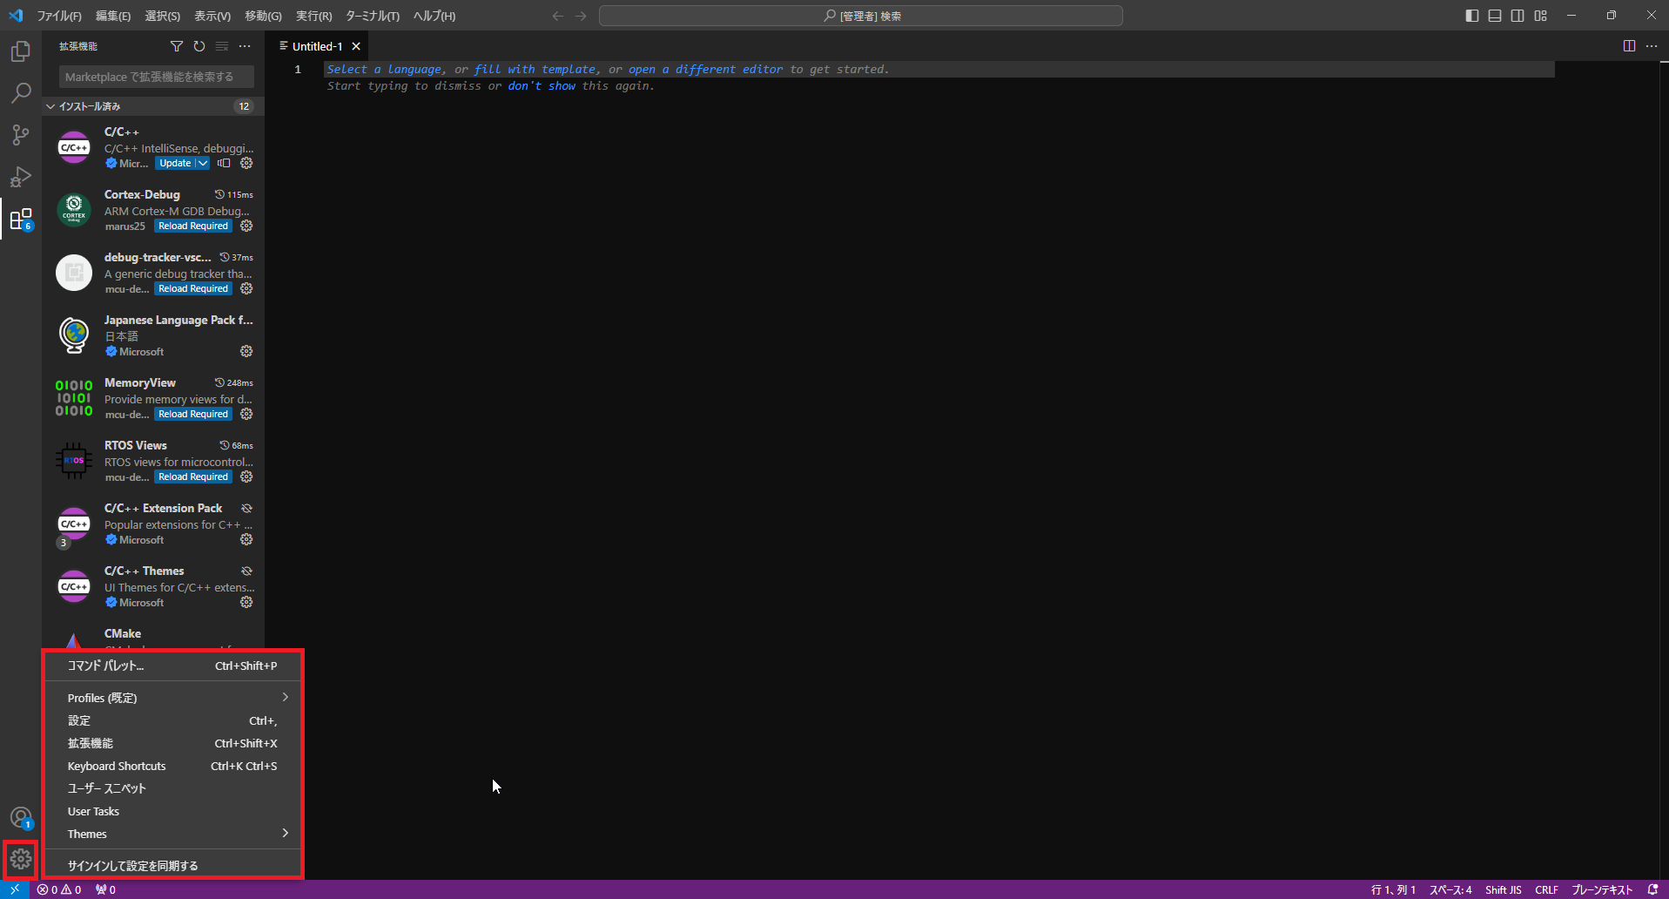Open editor more actions ellipsis
The width and height of the screenshot is (1669, 899).
point(1652,46)
